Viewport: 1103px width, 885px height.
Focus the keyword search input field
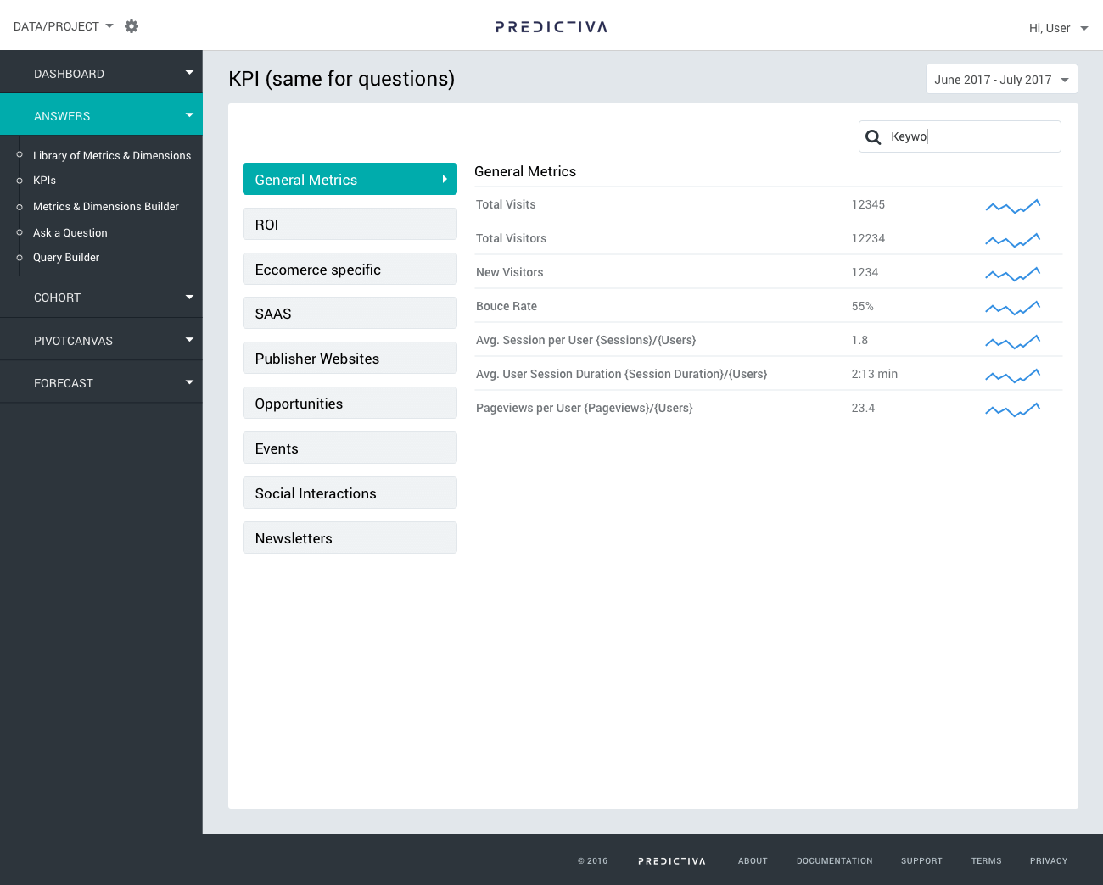[x=970, y=137]
